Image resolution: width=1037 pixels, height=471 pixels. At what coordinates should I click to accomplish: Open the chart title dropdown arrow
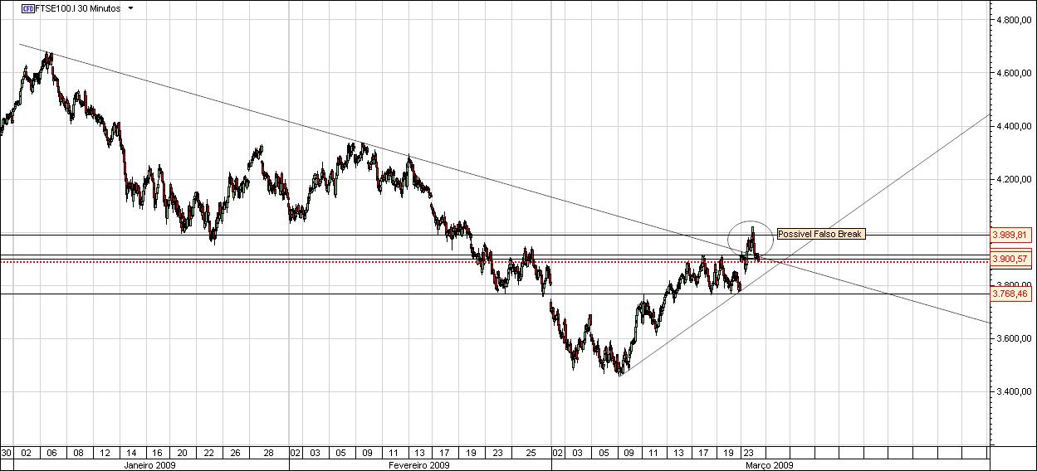click(130, 8)
